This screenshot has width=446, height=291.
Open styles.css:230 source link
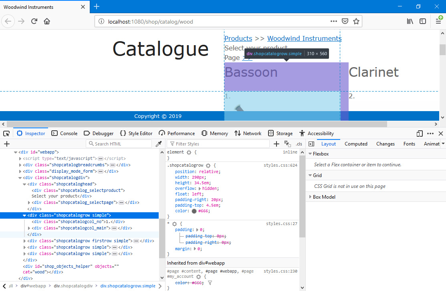click(x=281, y=271)
